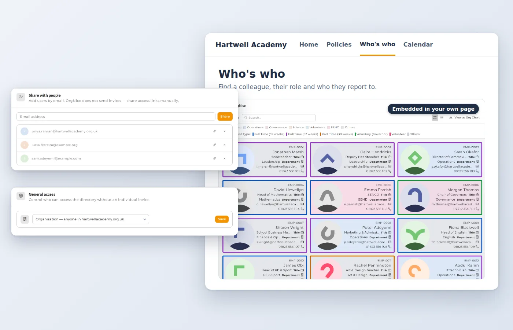The image size is (513, 330).
Task: Toggle the Science department filter
Action: point(296,128)
